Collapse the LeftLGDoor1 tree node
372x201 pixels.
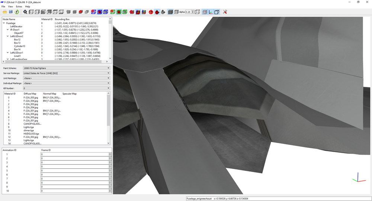point(7,53)
